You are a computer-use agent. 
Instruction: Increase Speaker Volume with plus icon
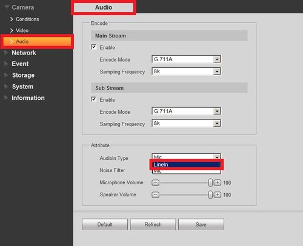click(x=218, y=194)
